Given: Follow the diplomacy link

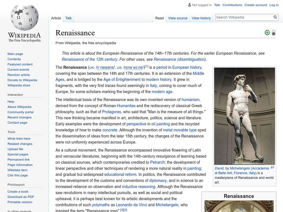Looking at the screenshot, I should point(158,181).
